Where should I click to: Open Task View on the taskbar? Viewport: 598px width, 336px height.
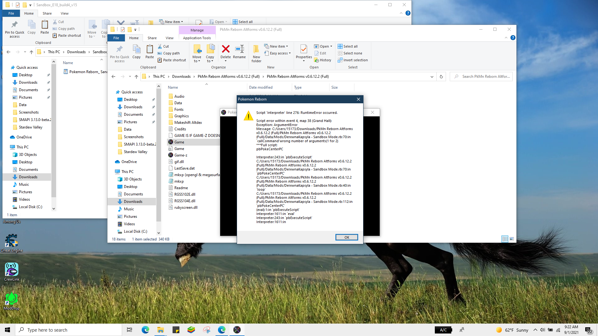[130, 330]
